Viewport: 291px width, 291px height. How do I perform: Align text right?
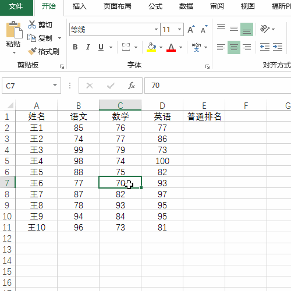click(x=247, y=47)
